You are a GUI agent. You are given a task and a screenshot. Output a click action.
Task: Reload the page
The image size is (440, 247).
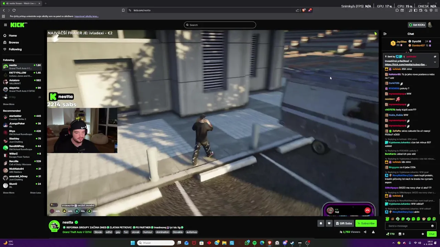[x=14, y=10]
